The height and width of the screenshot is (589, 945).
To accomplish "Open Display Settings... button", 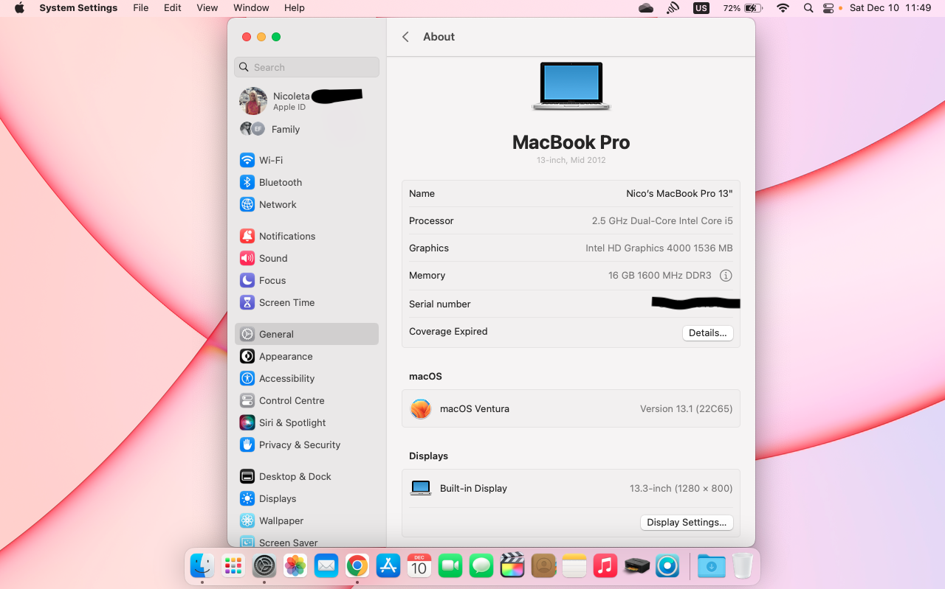I will coord(687,522).
